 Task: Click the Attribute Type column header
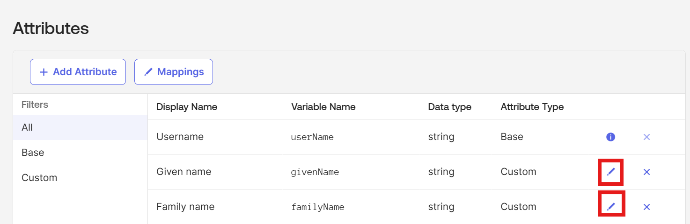click(x=532, y=107)
